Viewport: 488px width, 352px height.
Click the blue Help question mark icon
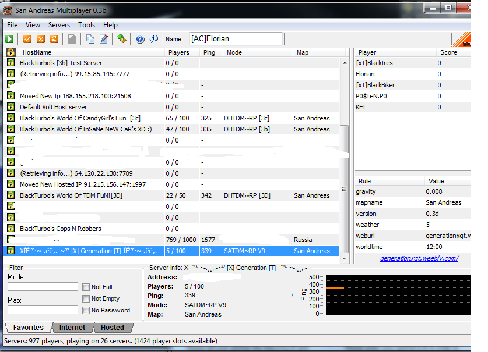[140, 39]
